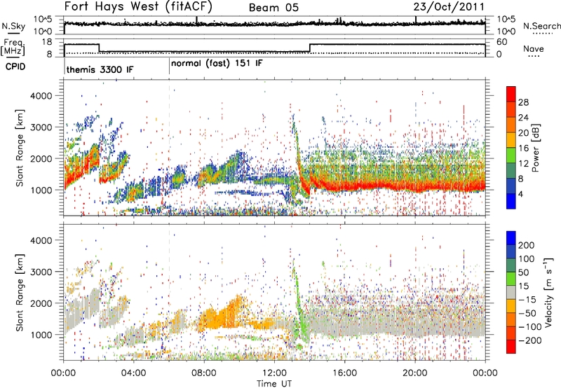561x388 pixels.
Task: Select the 'N.Sky' legend label
Action: point(13,26)
